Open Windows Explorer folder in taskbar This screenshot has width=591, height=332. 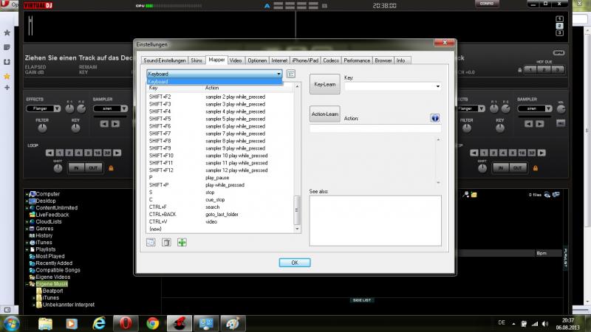[x=45, y=323]
